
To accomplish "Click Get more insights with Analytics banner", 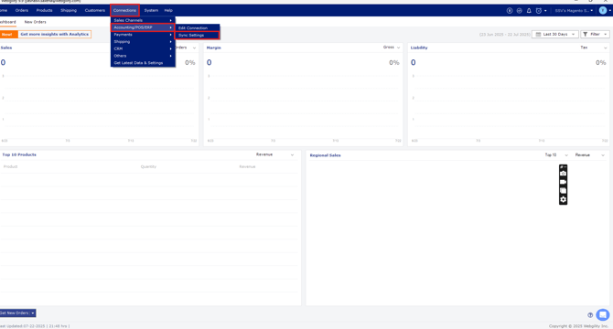I will 54,35.
